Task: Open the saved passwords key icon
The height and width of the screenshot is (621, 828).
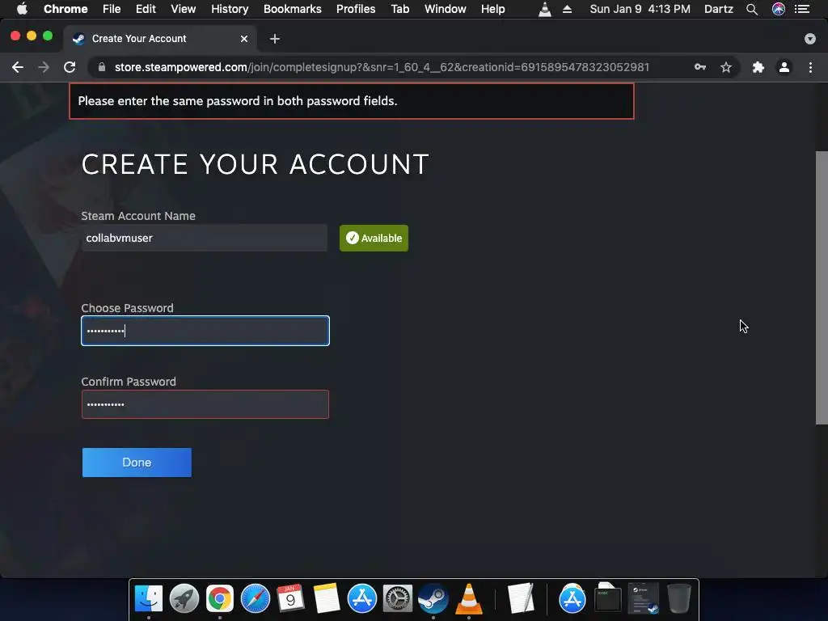Action: [700, 67]
